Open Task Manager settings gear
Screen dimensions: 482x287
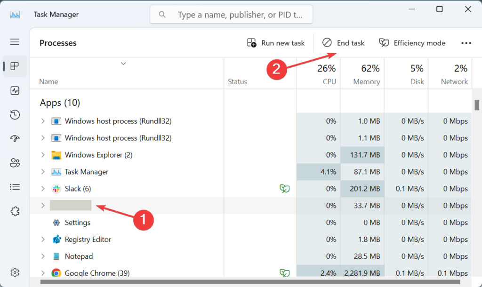click(15, 272)
